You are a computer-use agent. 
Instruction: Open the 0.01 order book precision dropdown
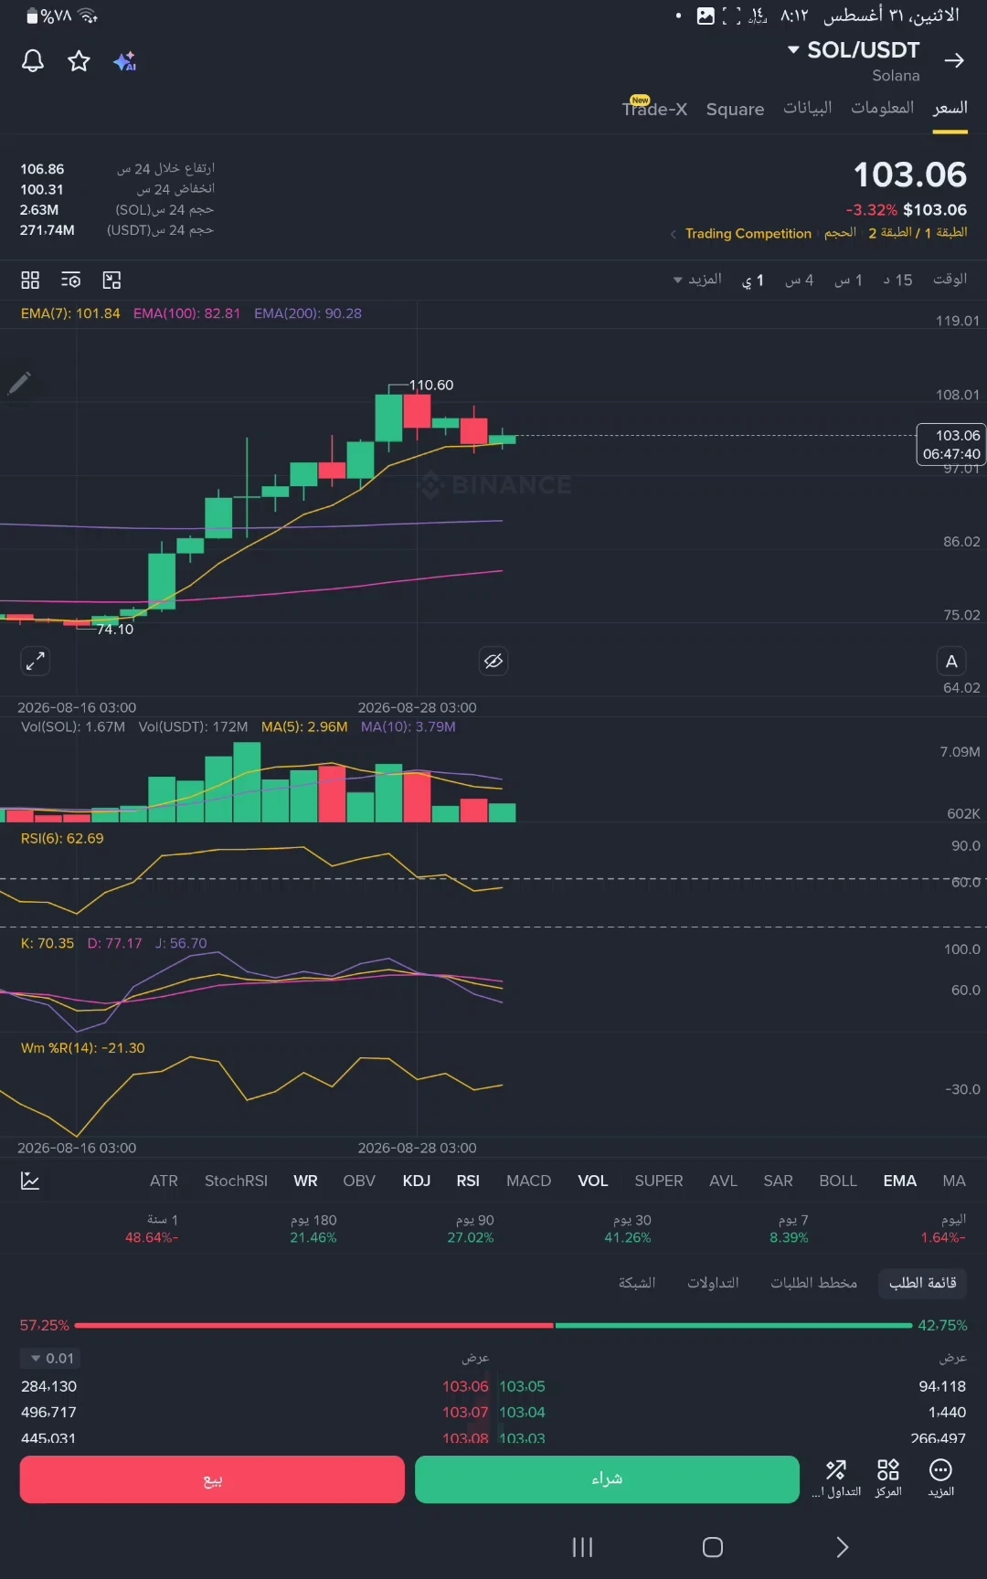51,1359
